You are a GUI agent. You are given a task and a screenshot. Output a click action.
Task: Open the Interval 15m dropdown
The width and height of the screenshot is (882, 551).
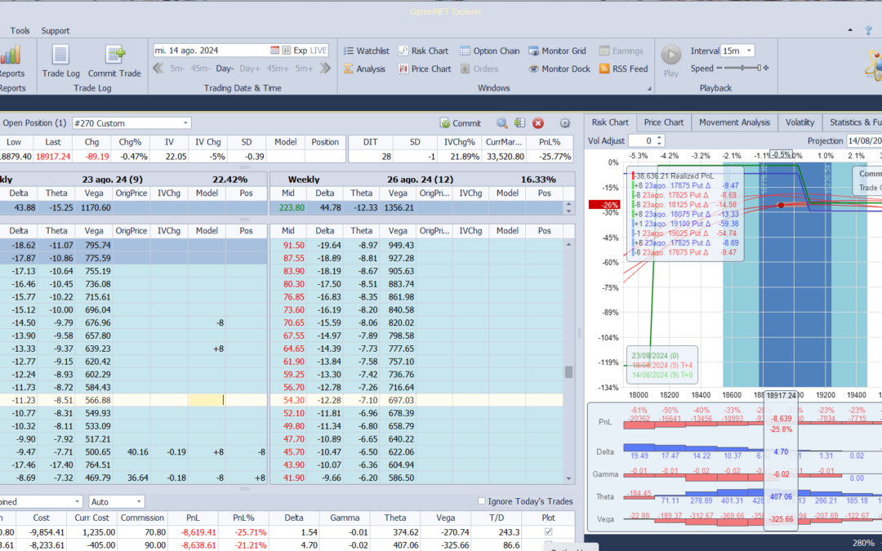pos(749,51)
